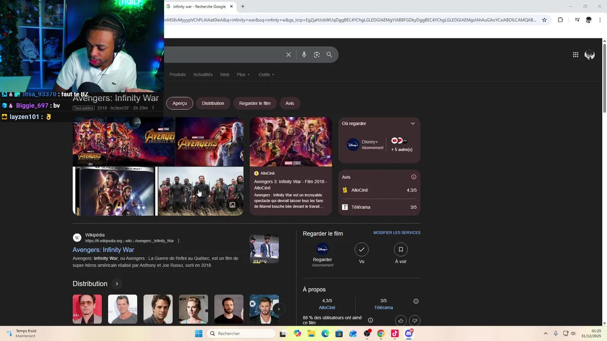
Task: Click the magnifying glass search button
Action: point(329,54)
